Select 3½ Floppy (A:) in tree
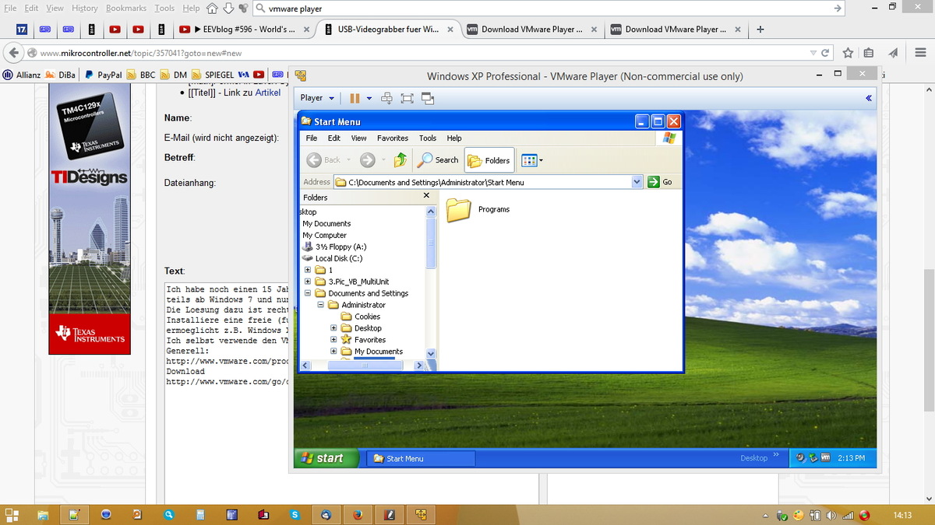This screenshot has height=525, width=935. click(340, 247)
